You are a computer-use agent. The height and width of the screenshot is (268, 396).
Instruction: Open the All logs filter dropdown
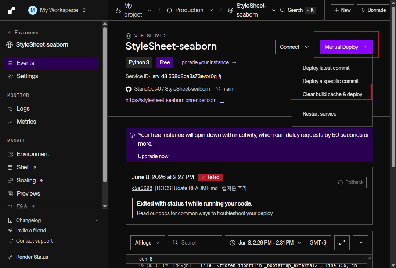[x=148, y=243]
